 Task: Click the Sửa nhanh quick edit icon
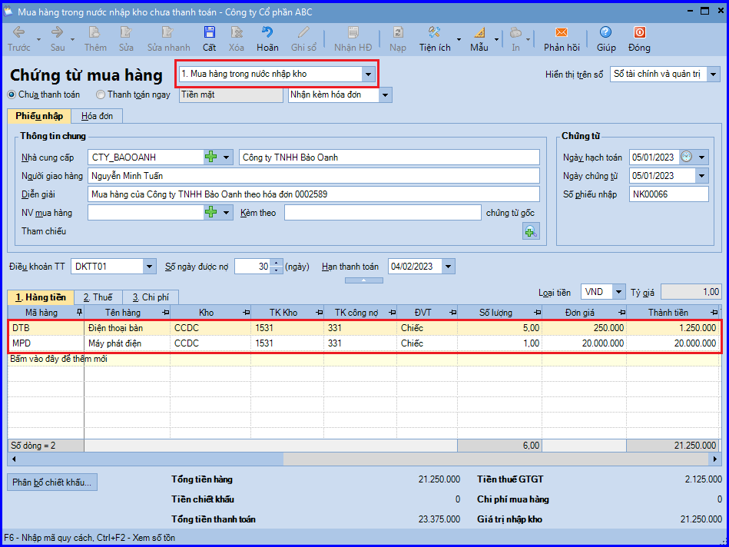tap(167, 32)
